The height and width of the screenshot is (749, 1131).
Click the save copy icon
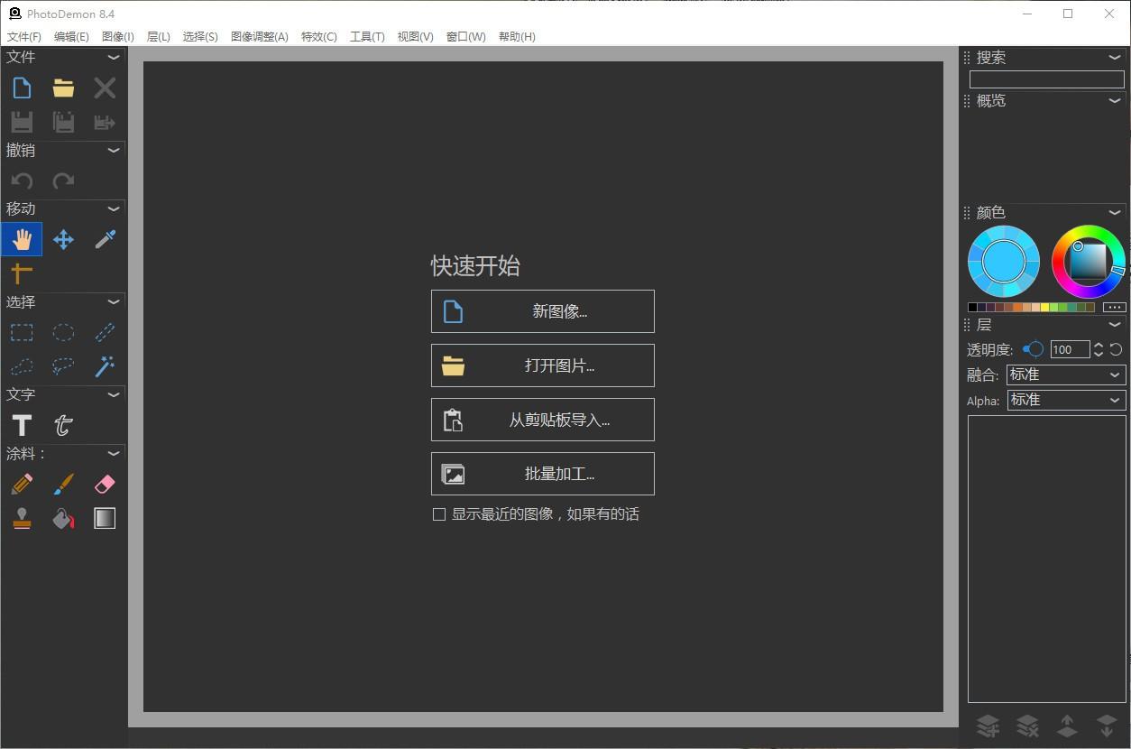63,122
